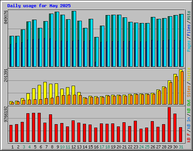Screen dimensions: 193x151
Task: Click the red kB bar for day 1
Action: tap(11, 133)
